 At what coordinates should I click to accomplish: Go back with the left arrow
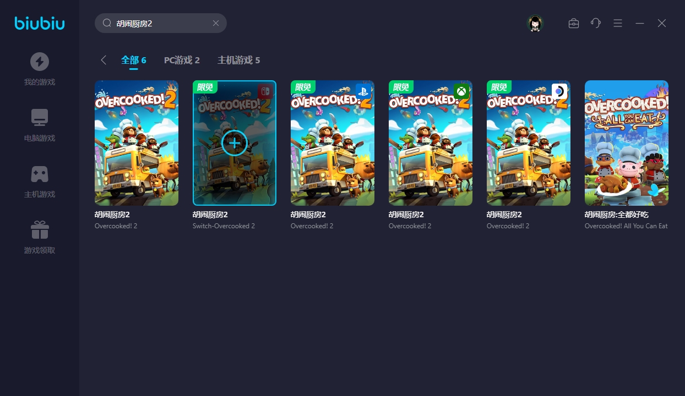pos(104,60)
